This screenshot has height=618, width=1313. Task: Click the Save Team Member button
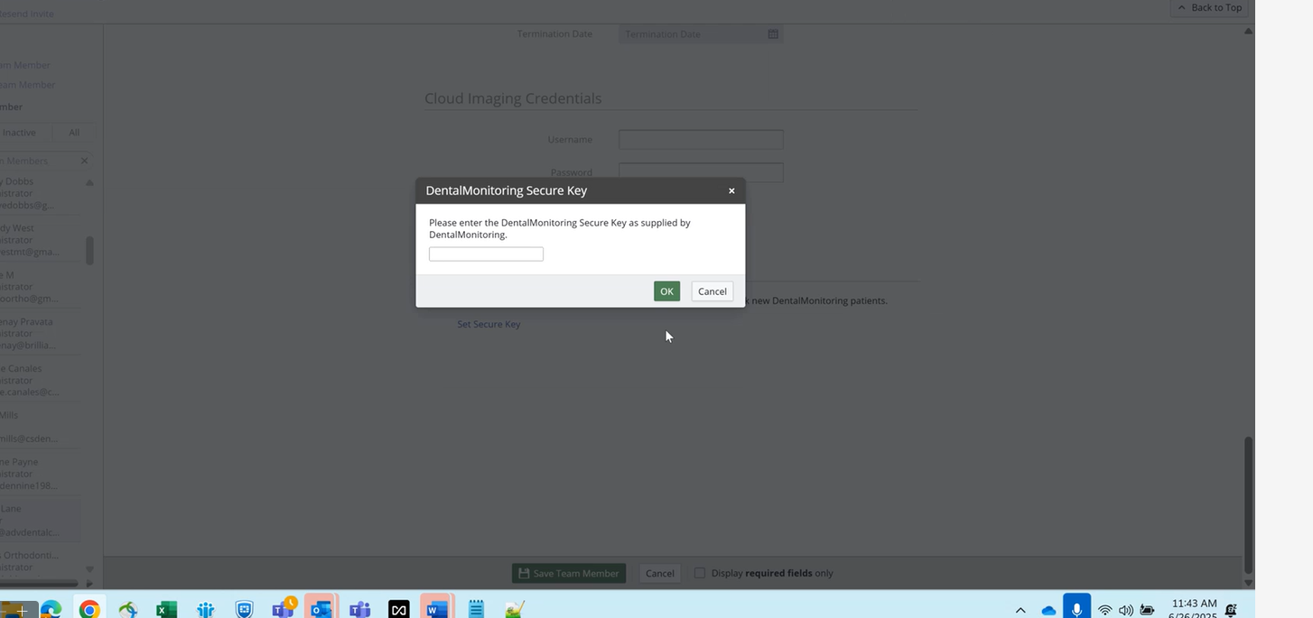569,573
